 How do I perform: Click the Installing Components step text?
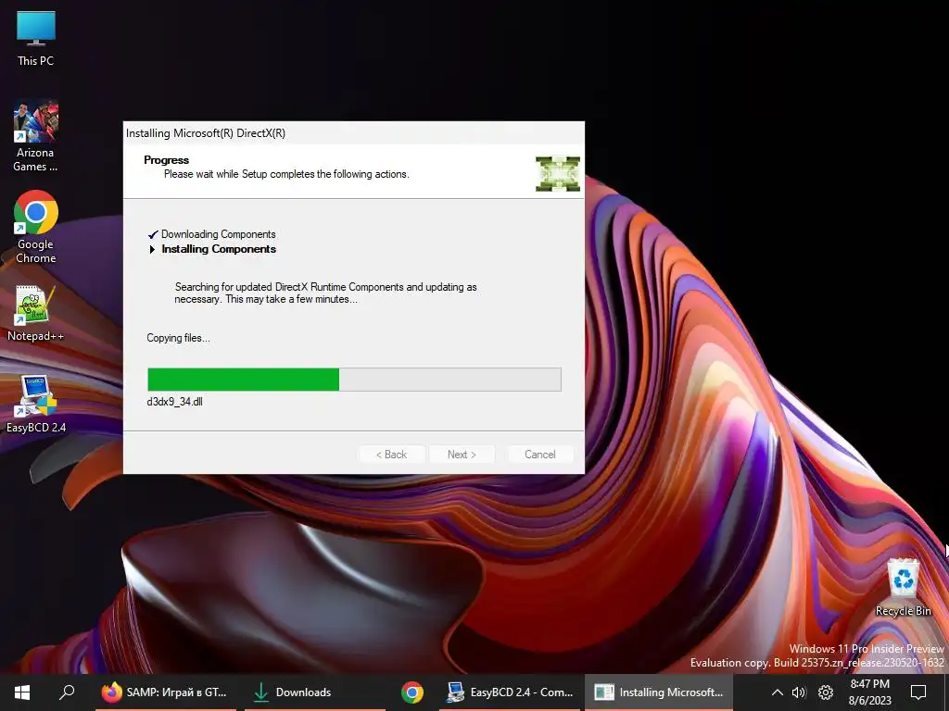tap(219, 249)
